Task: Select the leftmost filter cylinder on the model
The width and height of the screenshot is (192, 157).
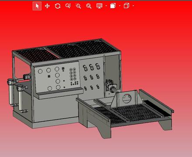Action: [11, 93]
